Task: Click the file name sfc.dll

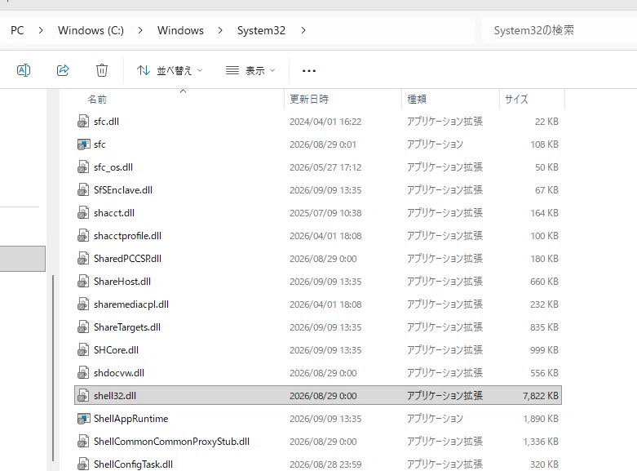Action: [x=106, y=121]
